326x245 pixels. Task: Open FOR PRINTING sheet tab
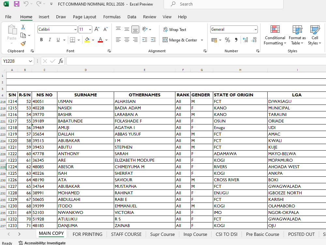87,234
